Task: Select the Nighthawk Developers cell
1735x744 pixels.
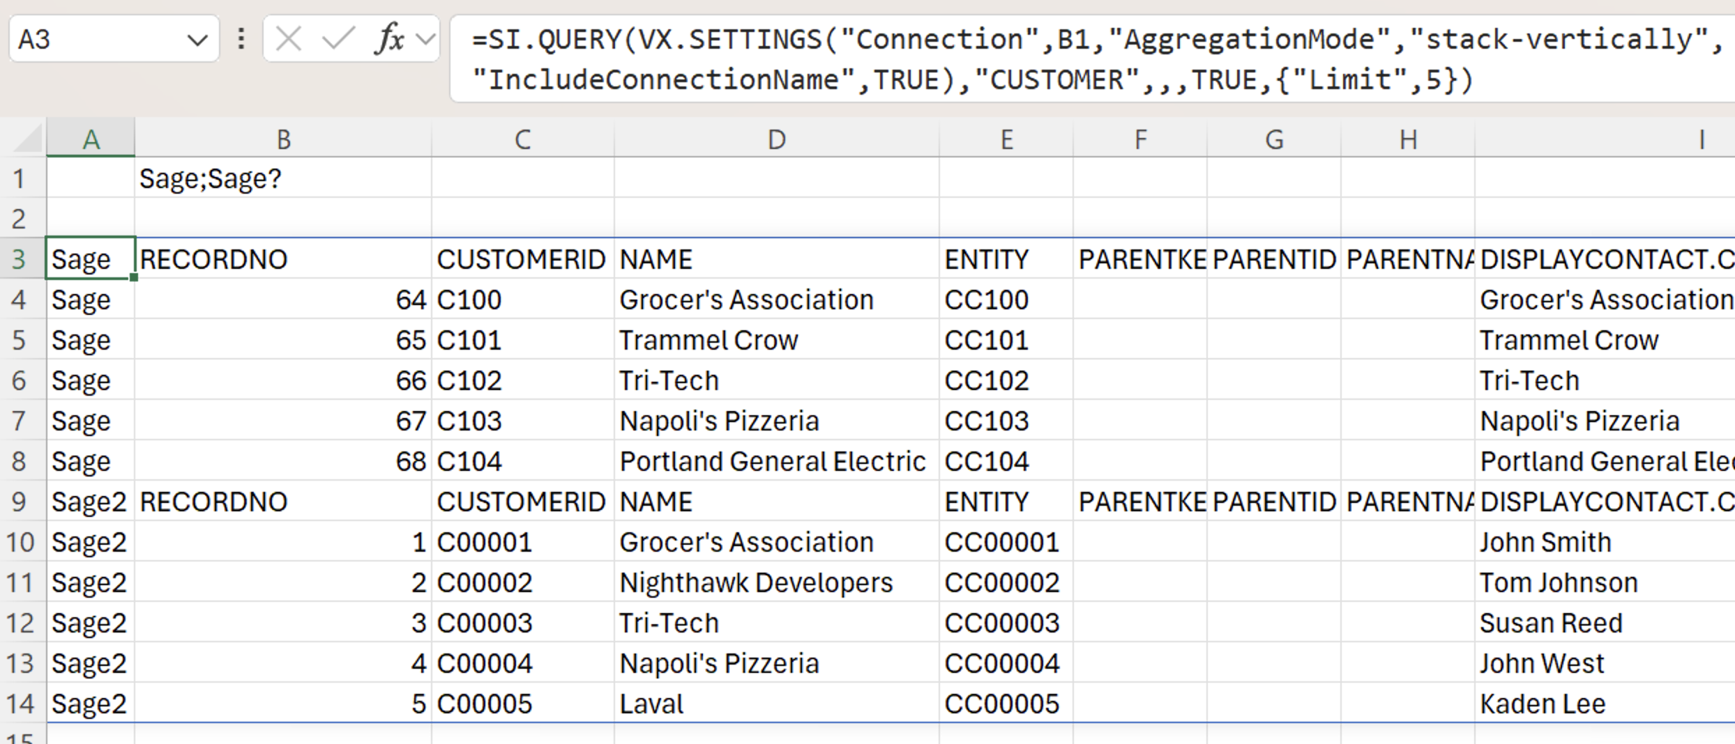Action: tap(776, 582)
